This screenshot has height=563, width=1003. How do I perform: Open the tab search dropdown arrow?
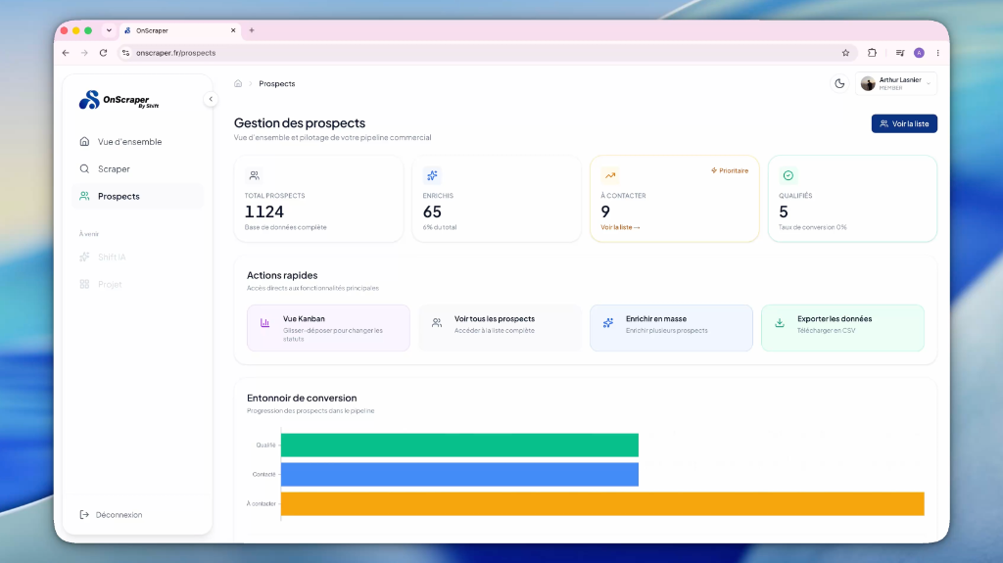pos(109,30)
